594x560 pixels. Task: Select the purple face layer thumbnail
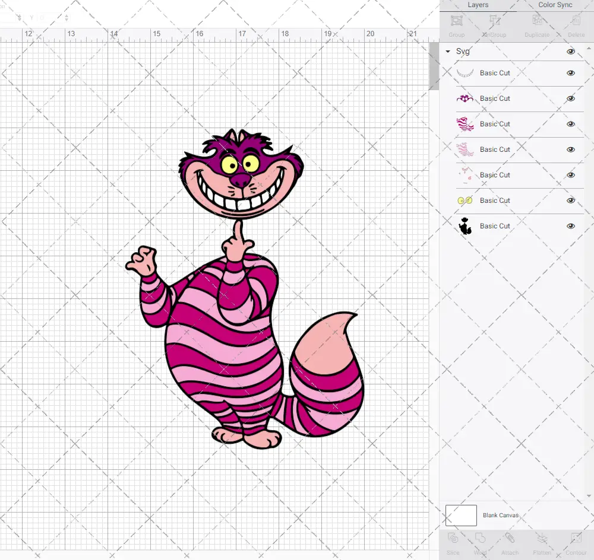pos(465,98)
